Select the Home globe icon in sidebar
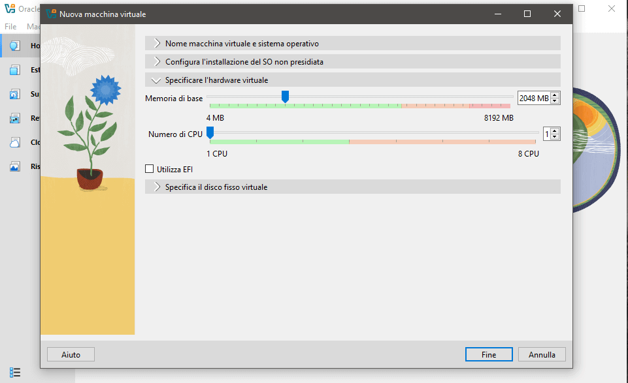The width and height of the screenshot is (628, 383). tap(14, 45)
